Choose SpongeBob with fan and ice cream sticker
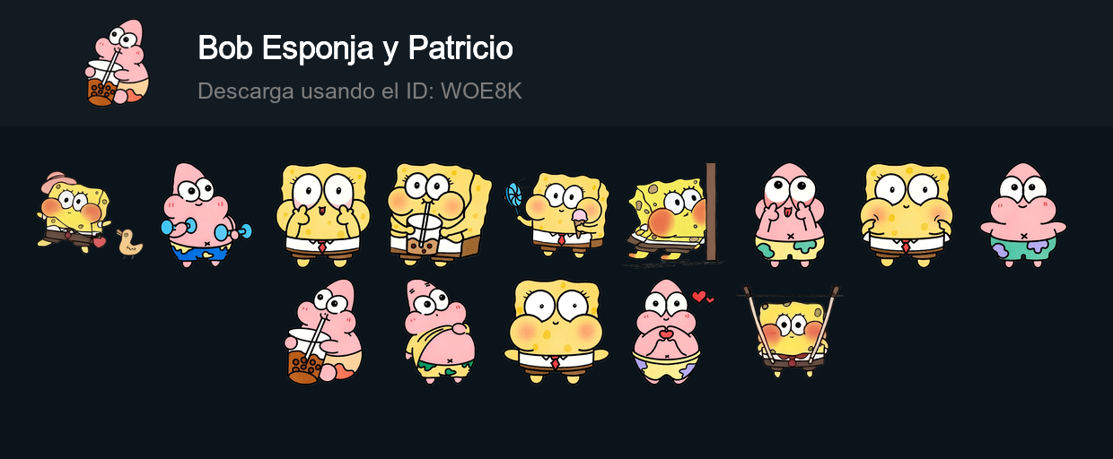Image resolution: width=1113 pixels, height=459 pixels. click(556, 215)
